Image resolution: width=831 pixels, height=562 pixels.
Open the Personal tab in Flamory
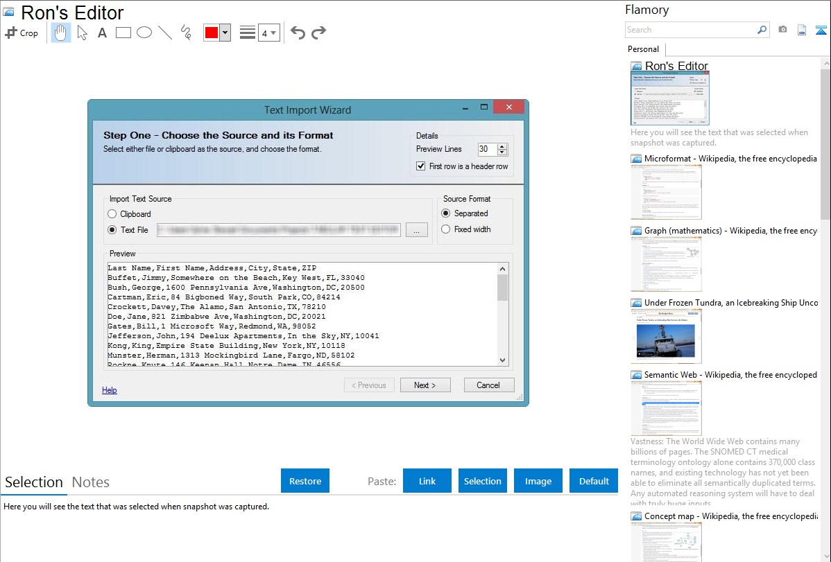pos(643,49)
